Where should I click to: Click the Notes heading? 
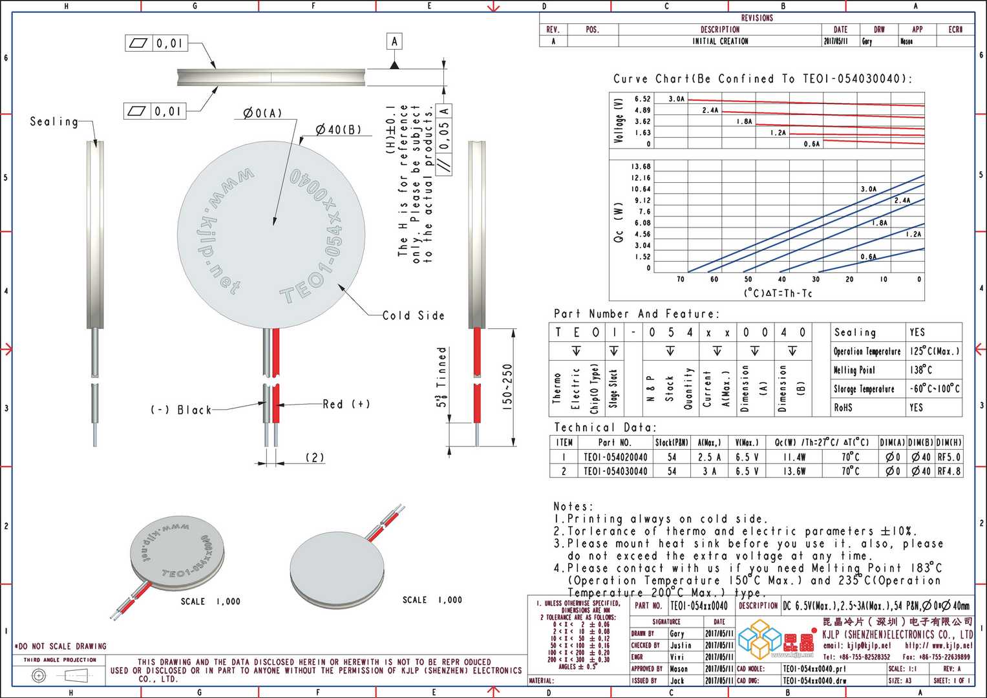573,507
